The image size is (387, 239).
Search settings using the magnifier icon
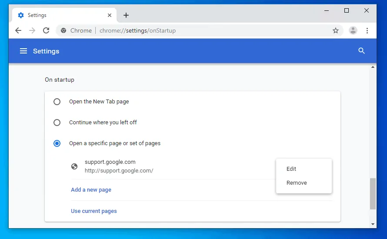pyautogui.click(x=361, y=51)
